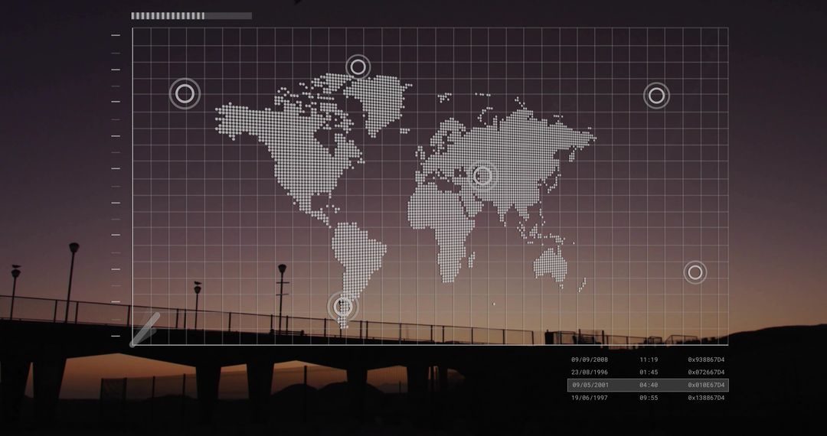Select the ring marker northeast of Siberia
This screenshot has width=827, height=436.
656,96
